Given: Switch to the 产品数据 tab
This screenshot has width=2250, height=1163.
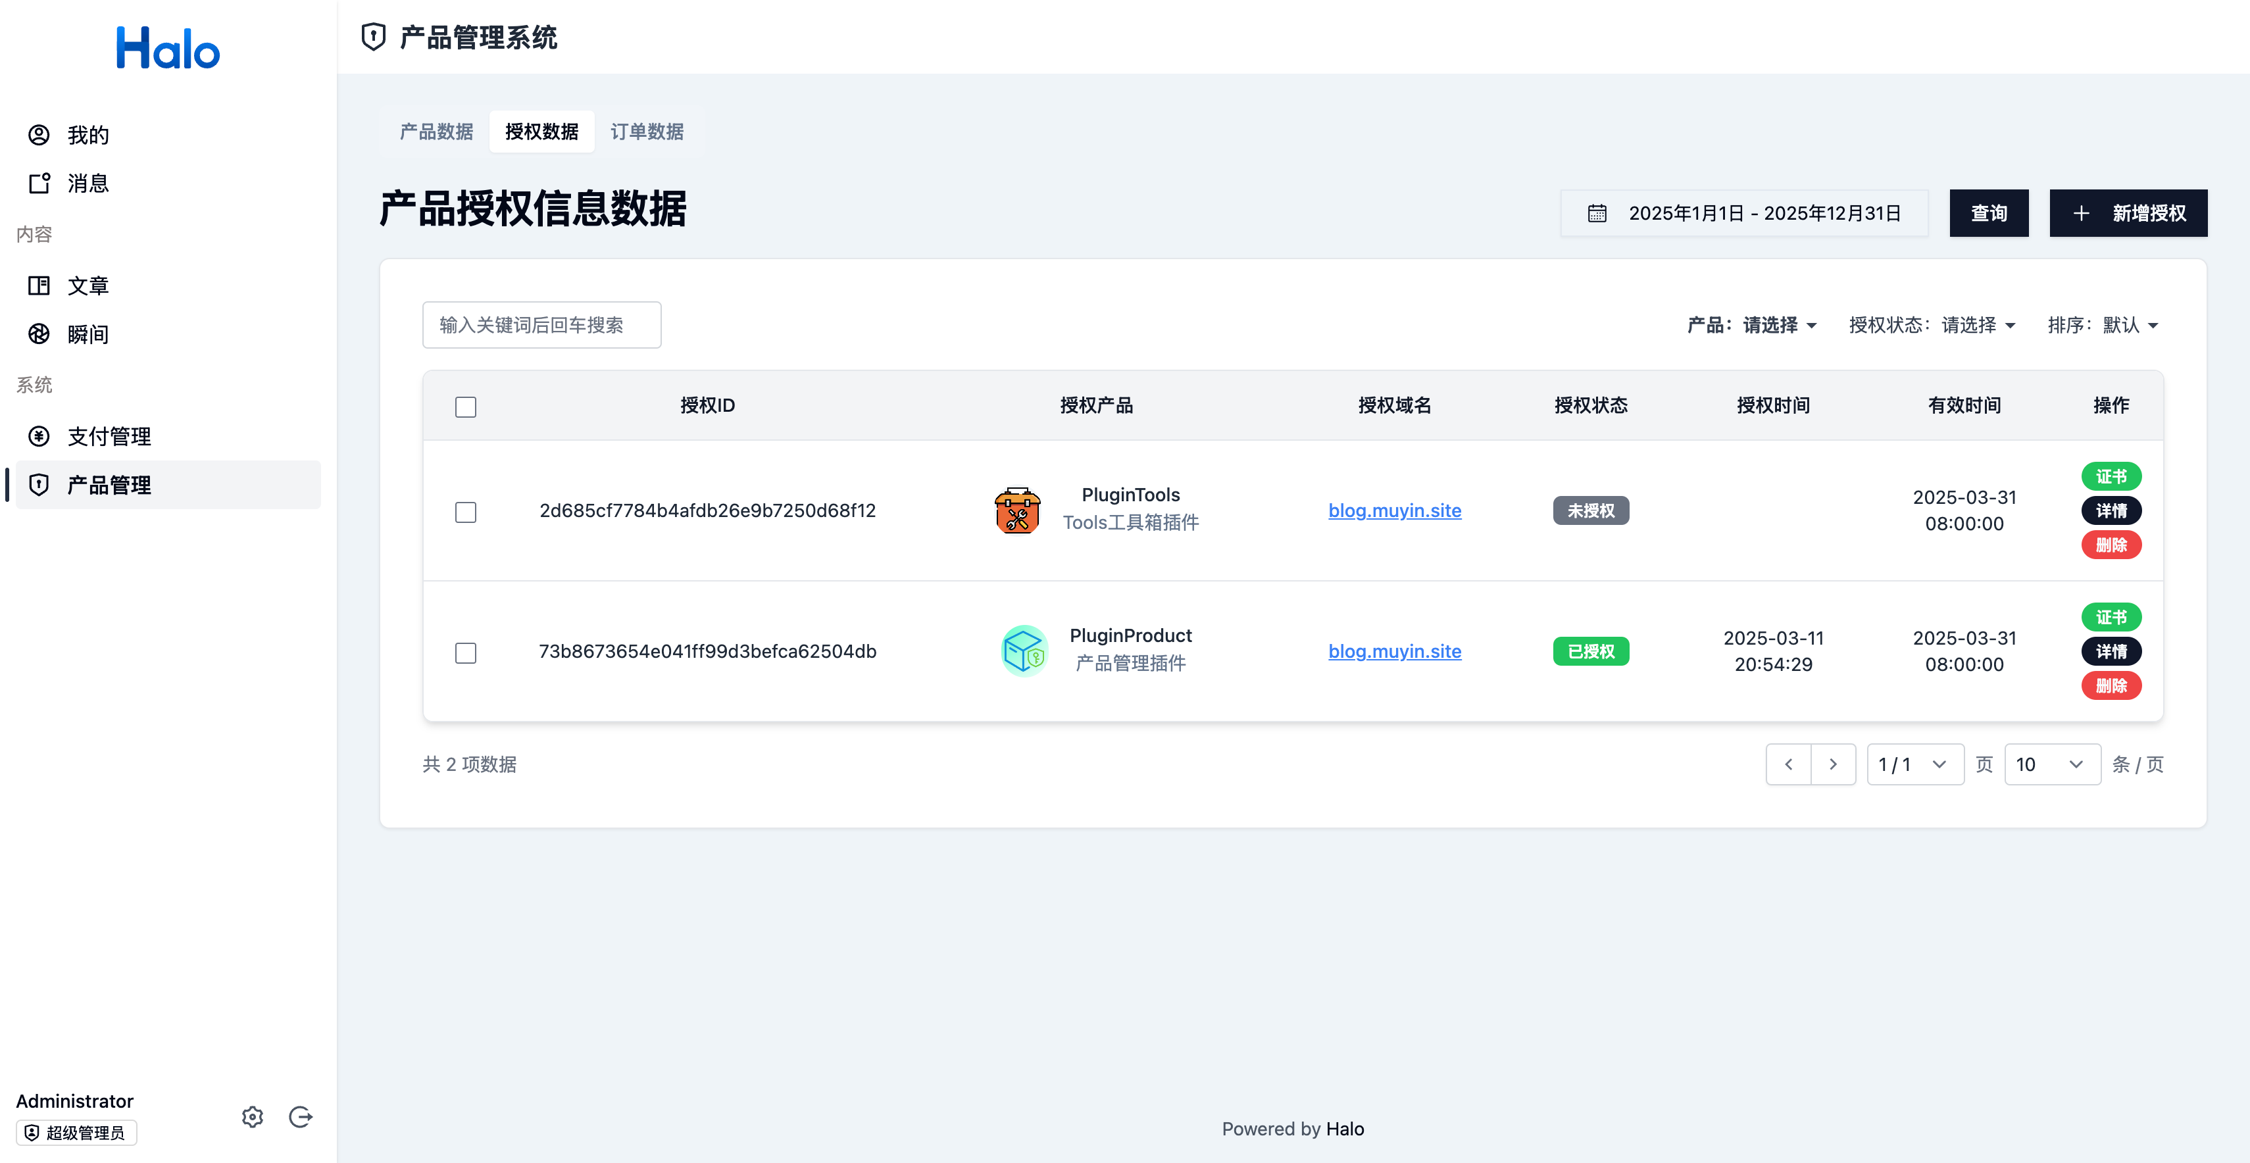Looking at the screenshot, I should click(x=436, y=131).
